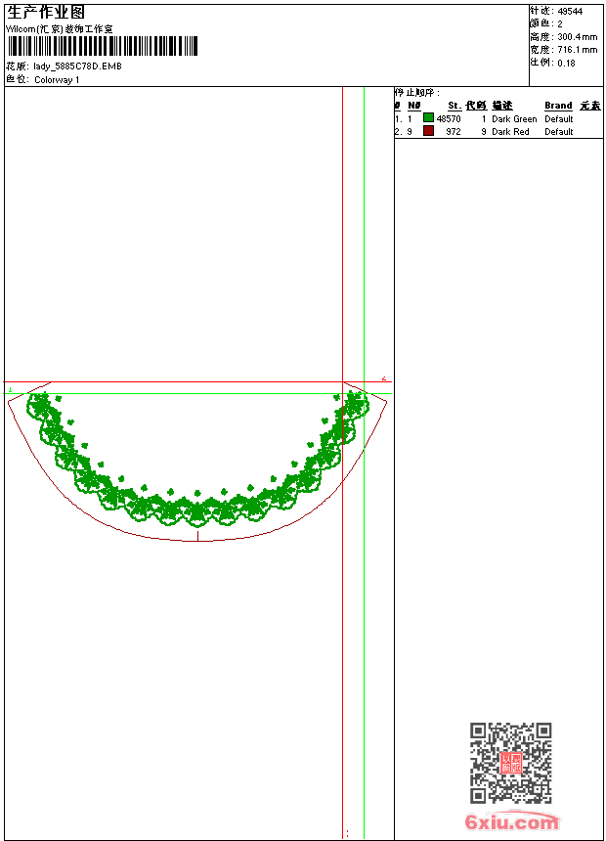Screen dimensions: 606x841
Task: Select the stitch value 48570
Action: point(449,119)
